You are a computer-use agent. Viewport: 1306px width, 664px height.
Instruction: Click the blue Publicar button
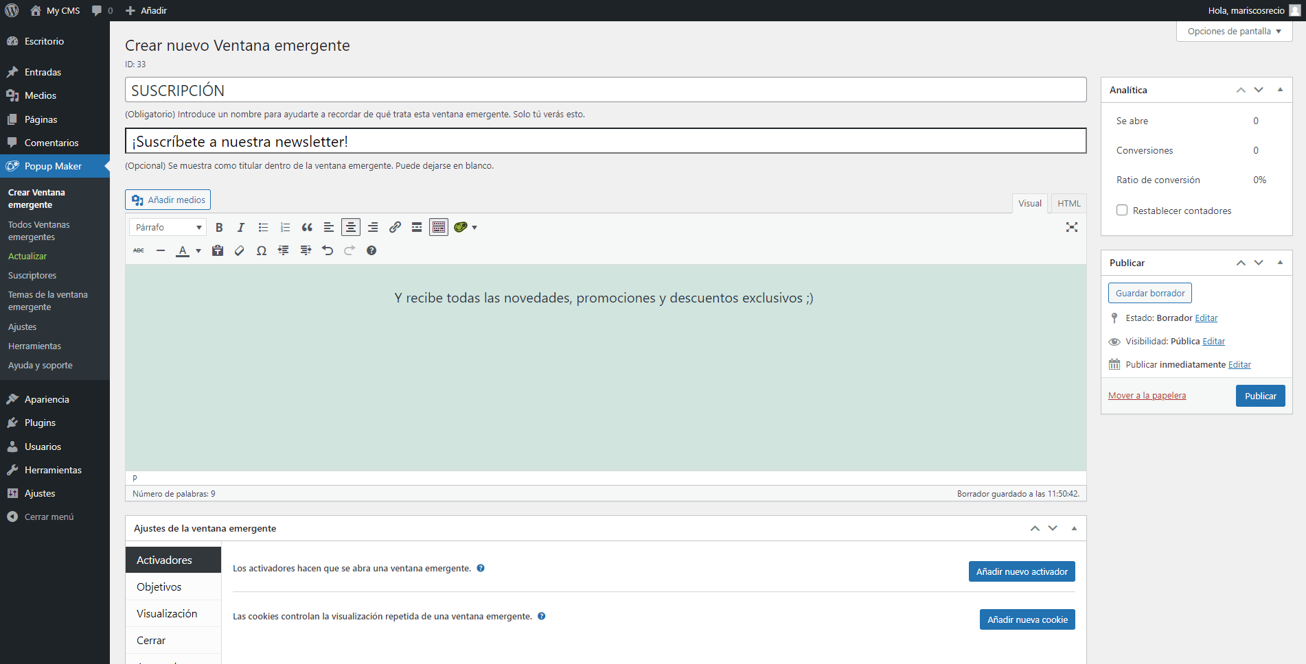tap(1261, 396)
